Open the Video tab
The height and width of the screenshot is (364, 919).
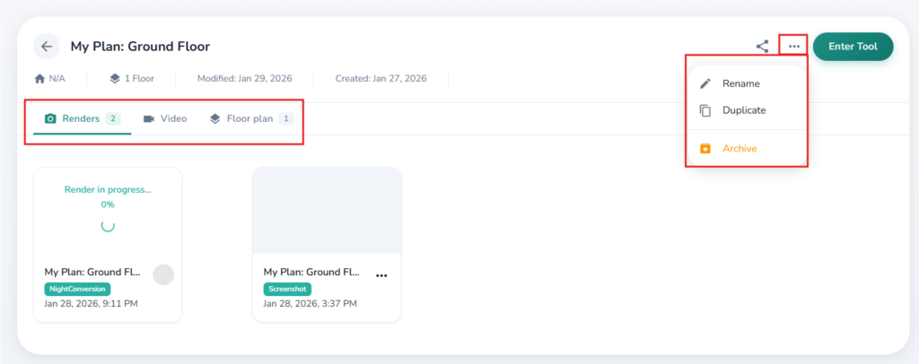coord(165,118)
